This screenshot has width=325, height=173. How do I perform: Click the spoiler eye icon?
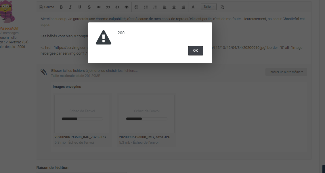tap(127, 7)
